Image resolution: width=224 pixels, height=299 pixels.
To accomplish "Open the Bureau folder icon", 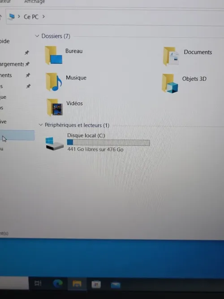I will point(53,55).
